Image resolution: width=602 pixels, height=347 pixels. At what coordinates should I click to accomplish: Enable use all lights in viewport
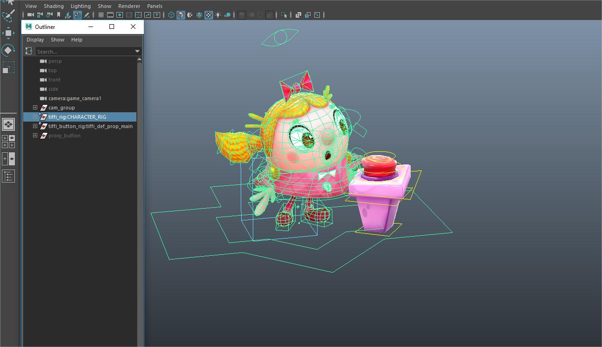point(218,15)
